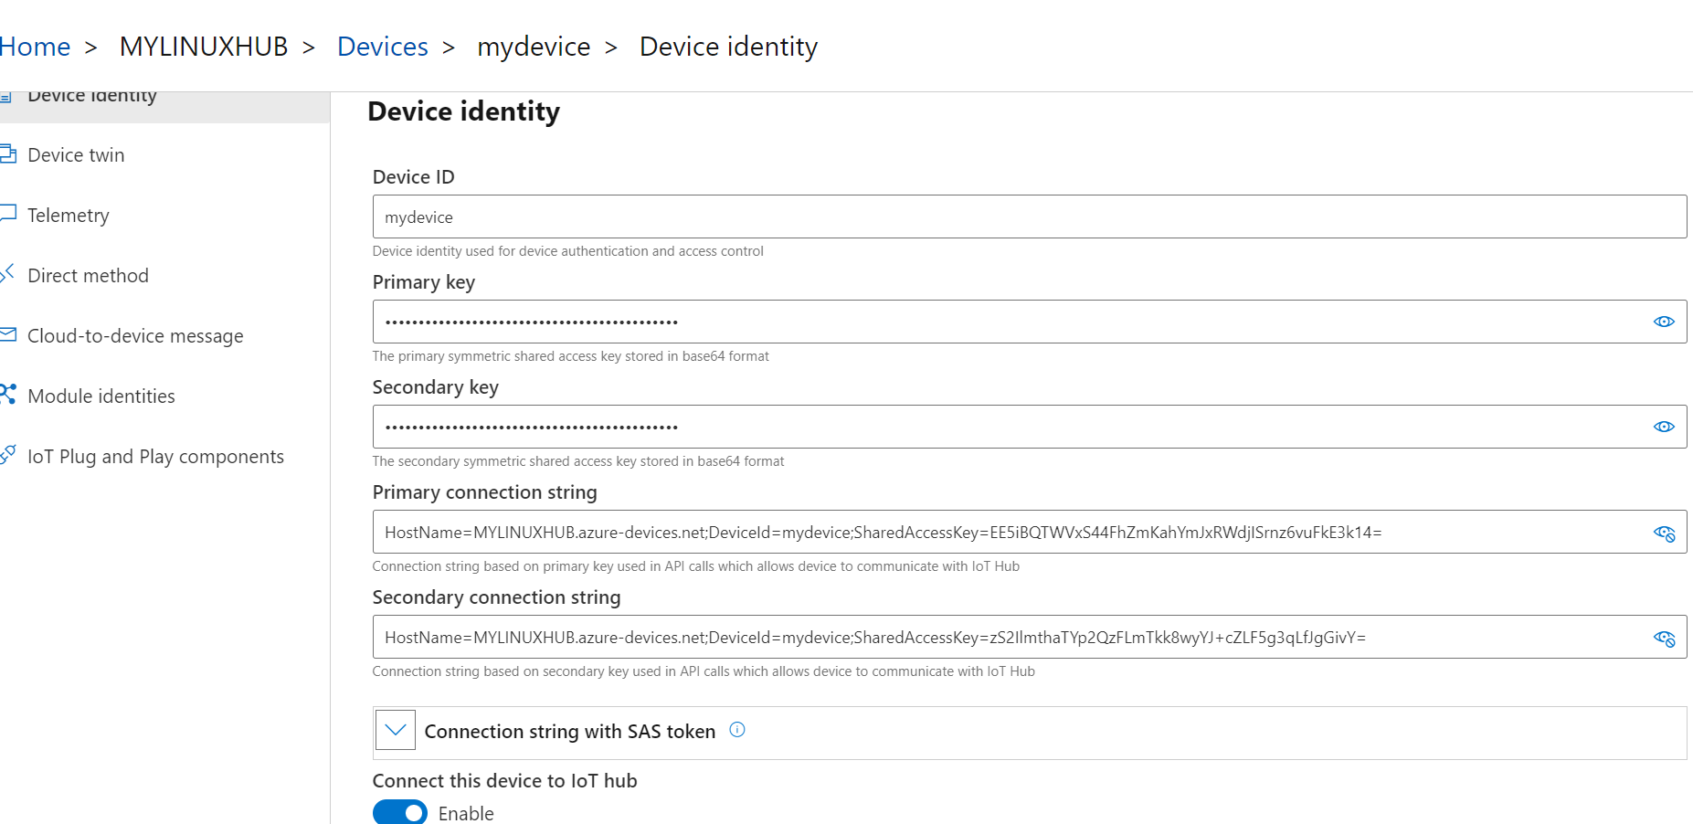Click the Module identities icon
The width and height of the screenshot is (1693, 824).
click(x=8, y=395)
